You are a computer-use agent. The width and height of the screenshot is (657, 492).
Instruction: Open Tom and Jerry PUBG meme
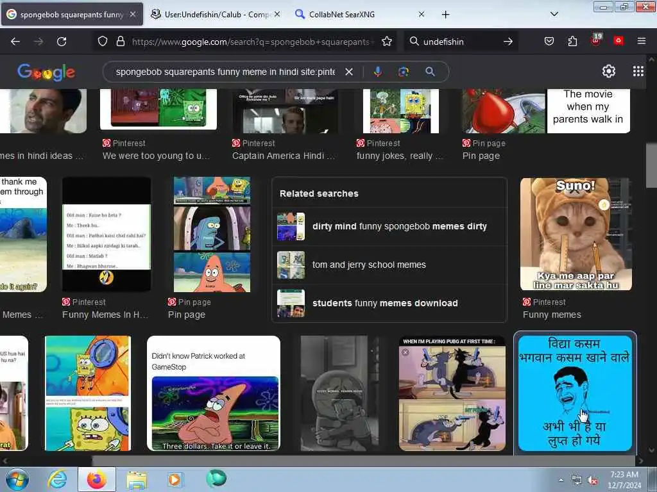pos(452,393)
